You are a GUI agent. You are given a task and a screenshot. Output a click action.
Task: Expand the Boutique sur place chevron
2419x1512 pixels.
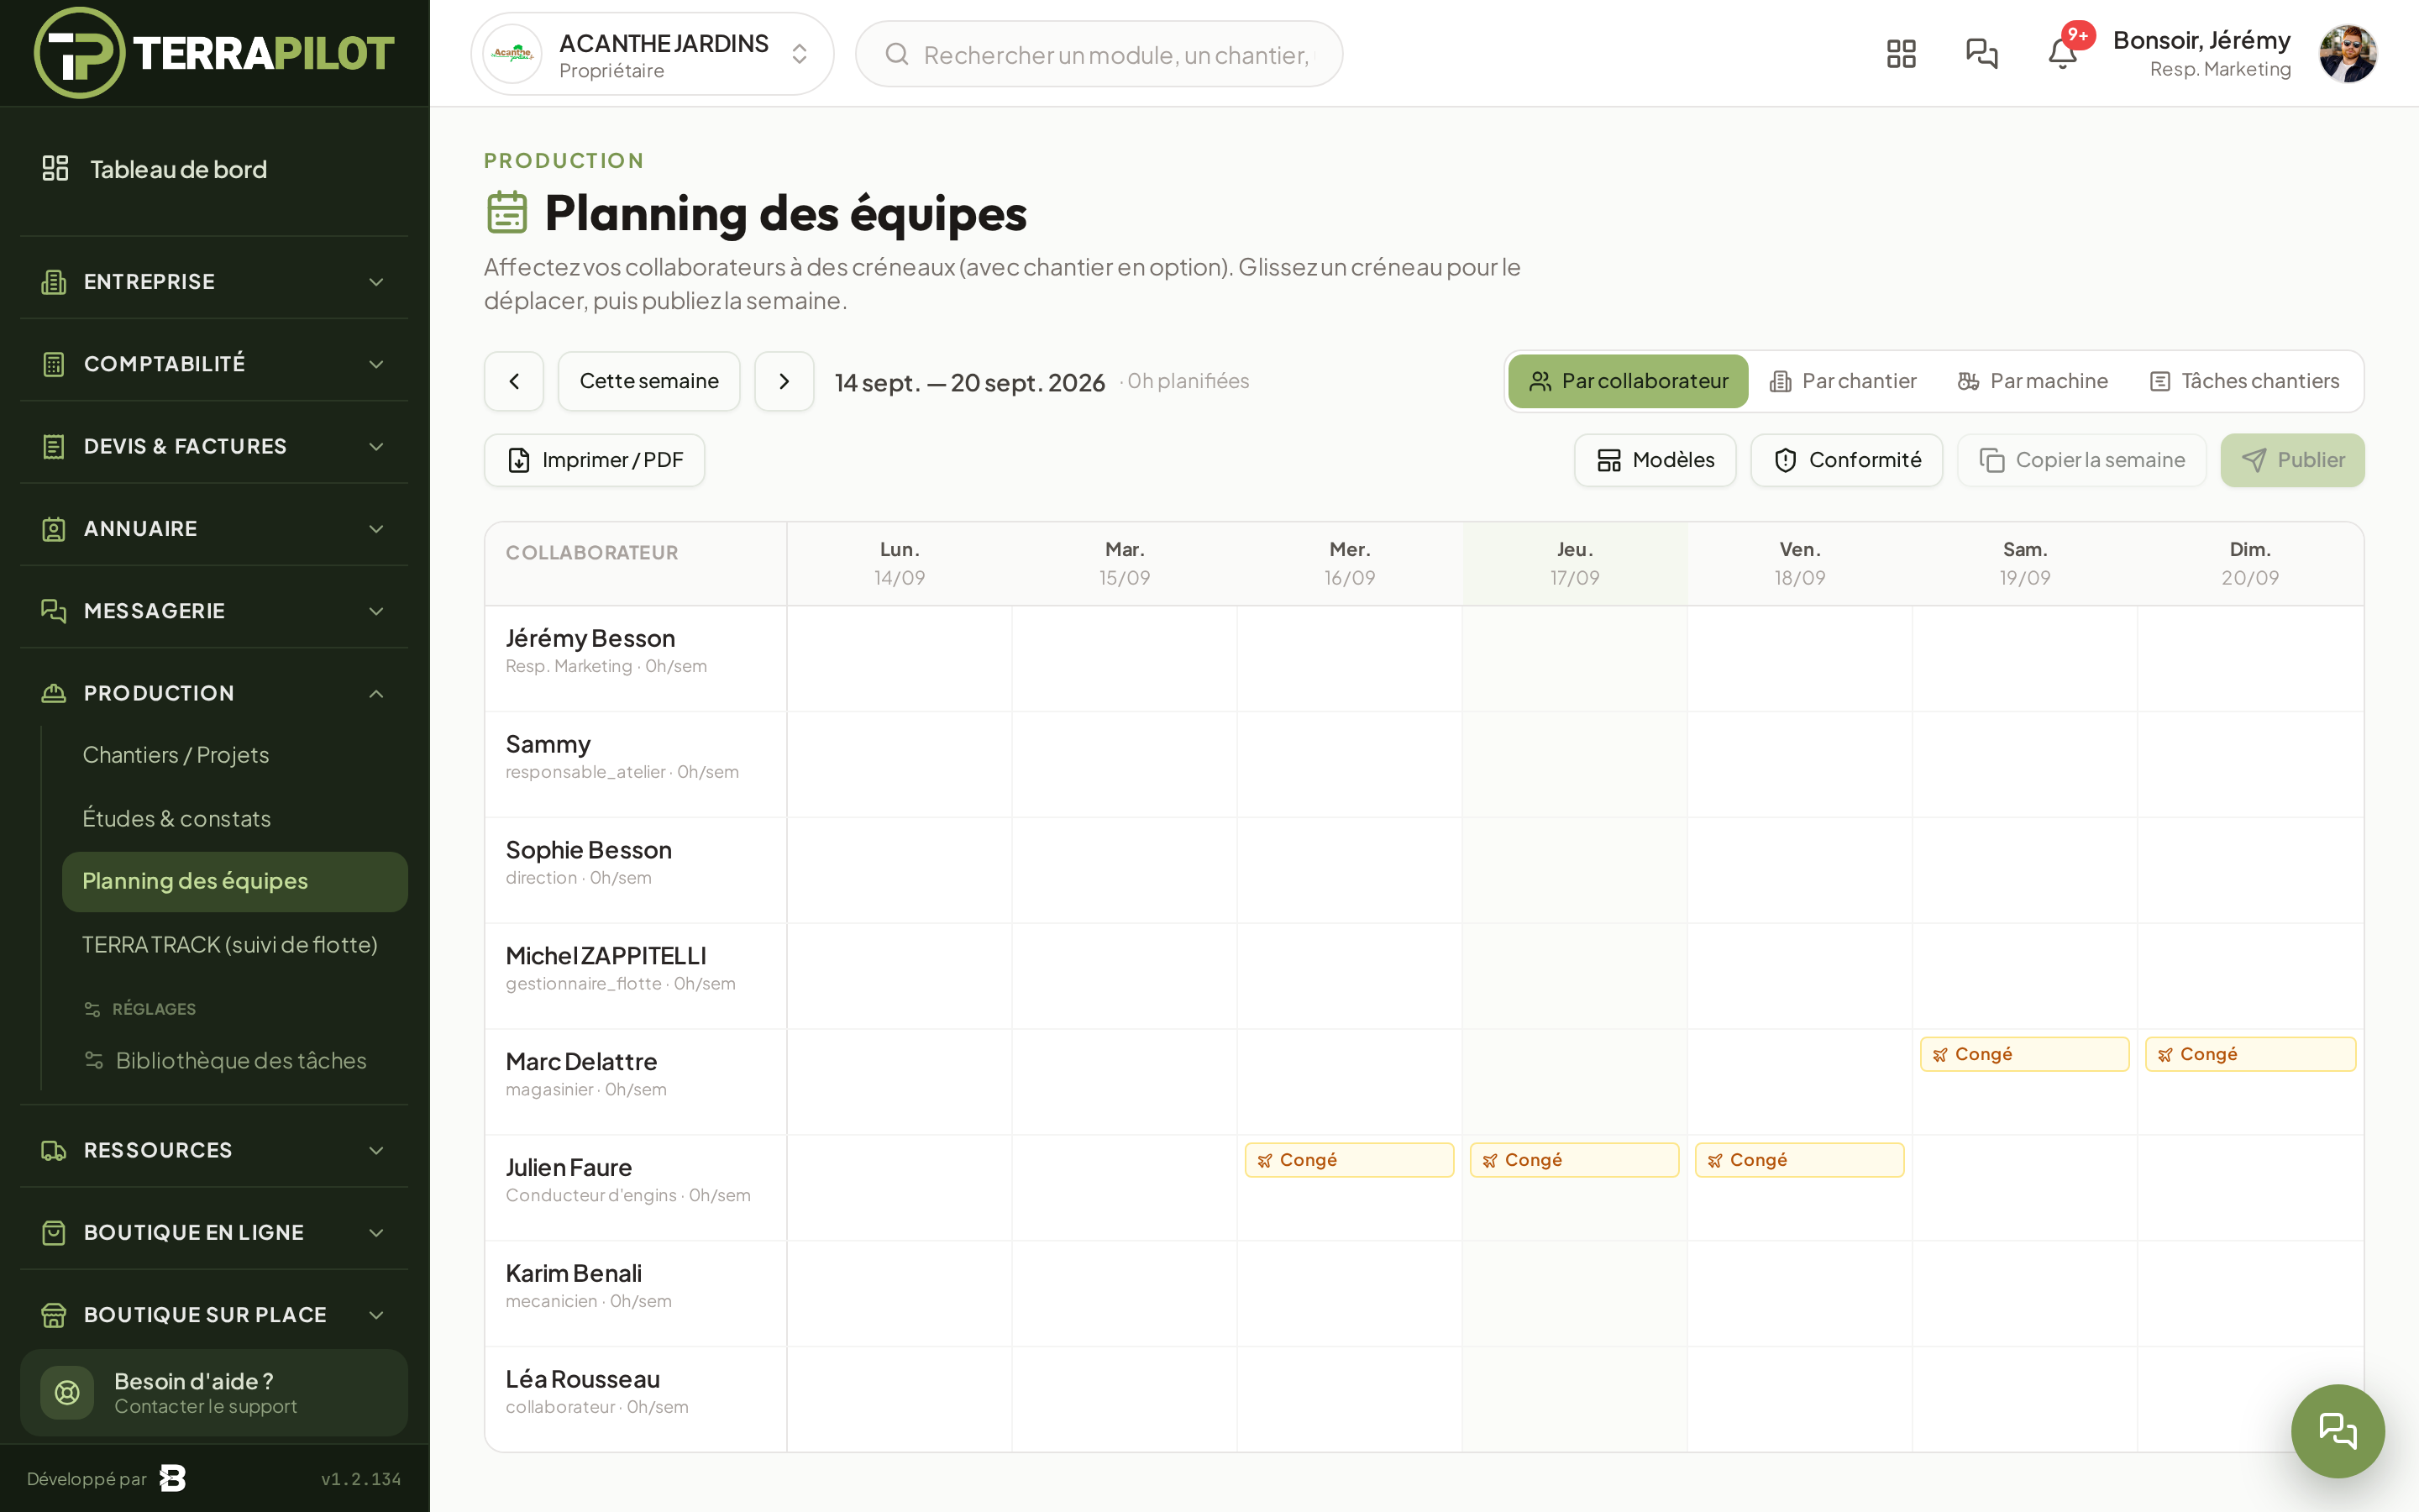point(375,1315)
